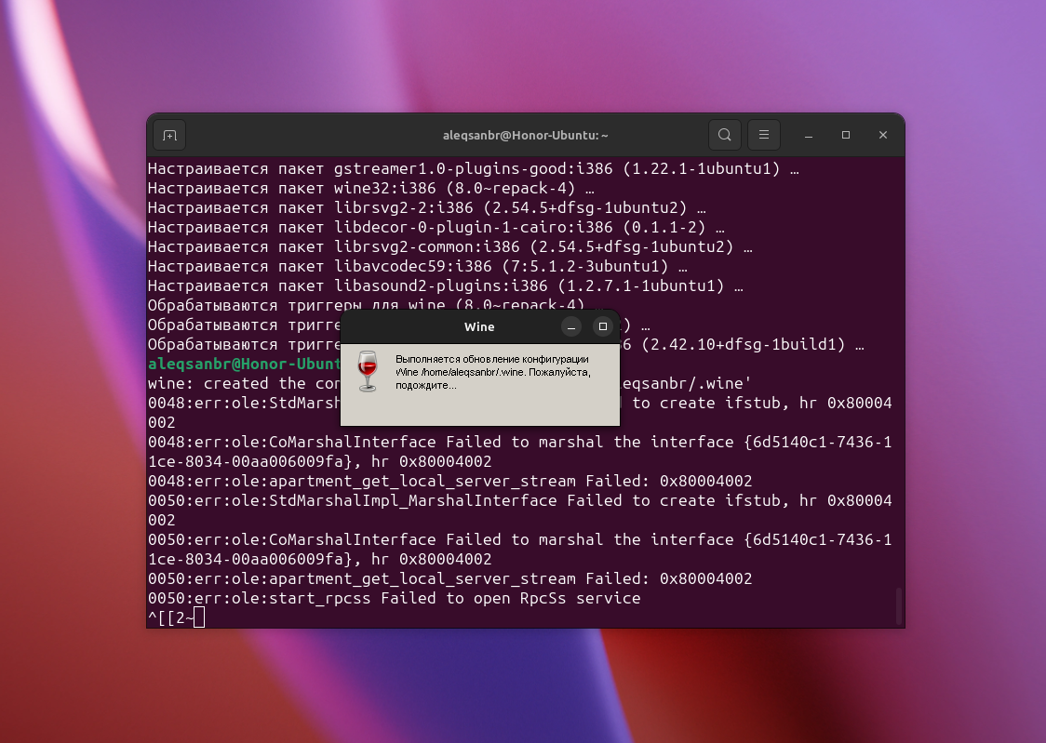Minimize the Wine dialog
The width and height of the screenshot is (1046, 743).
[x=571, y=327]
